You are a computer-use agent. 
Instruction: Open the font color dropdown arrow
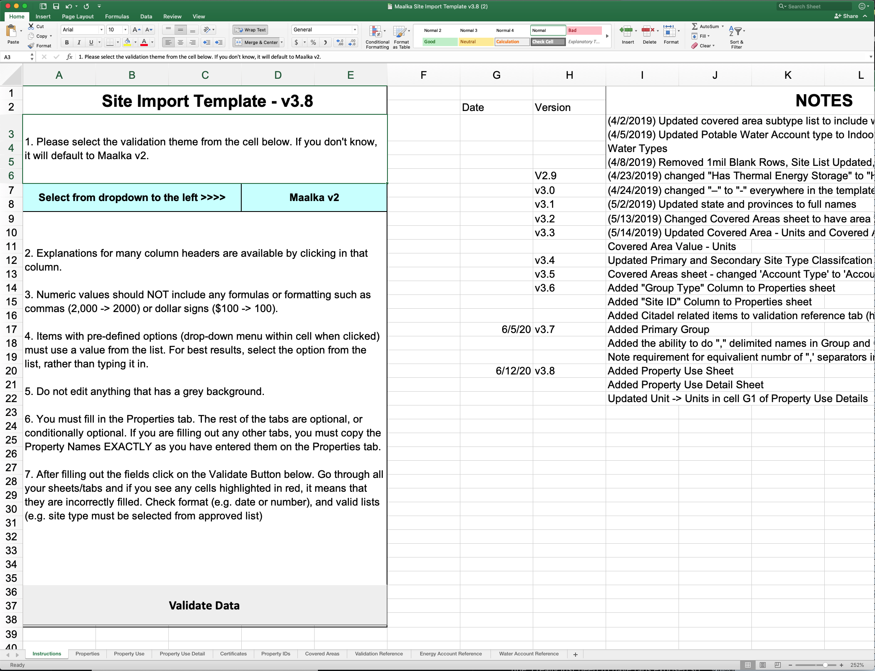pyautogui.click(x=152, y=42)
